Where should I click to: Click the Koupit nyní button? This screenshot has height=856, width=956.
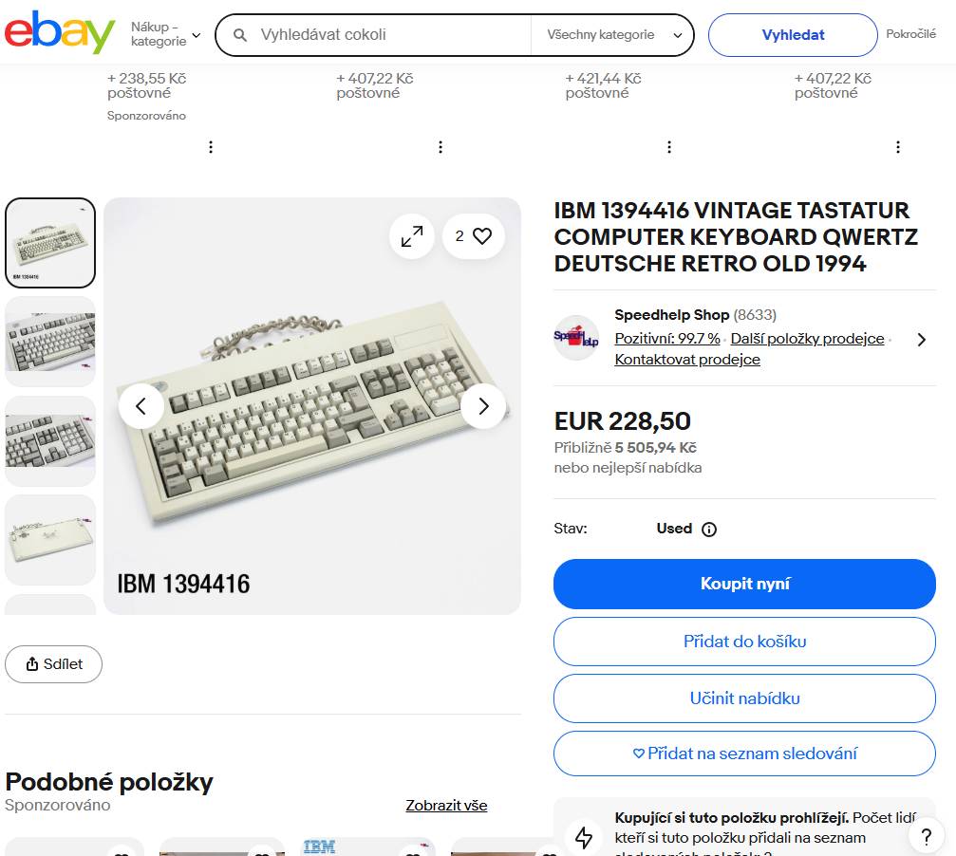click(744, 584)
